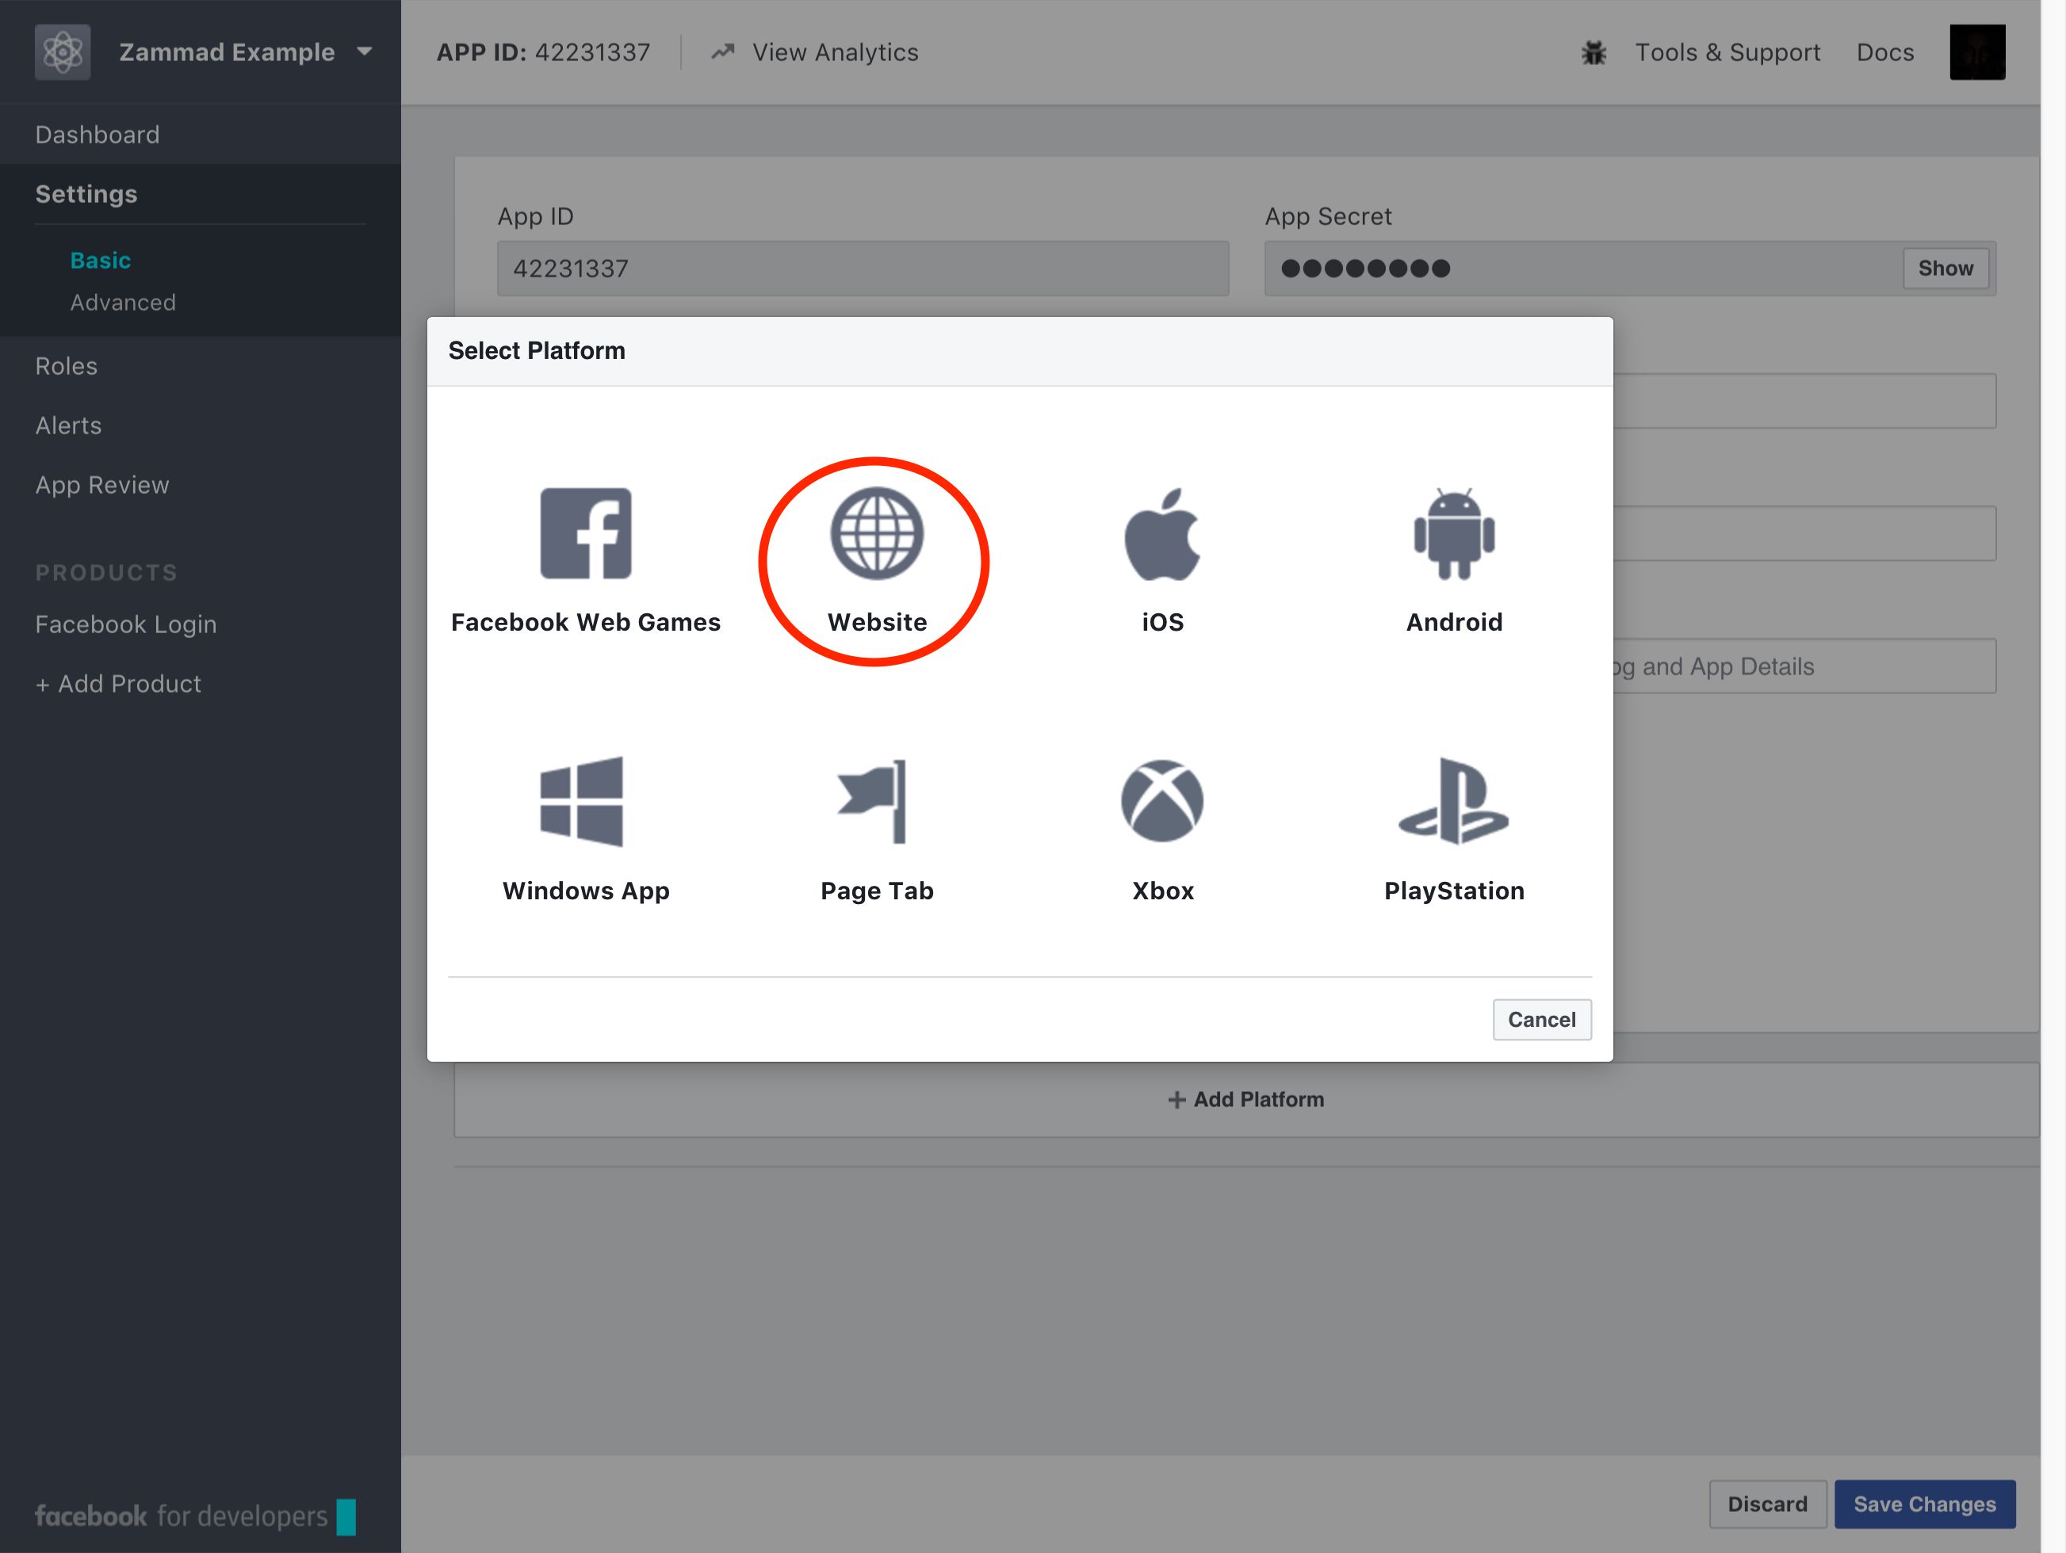
Task: Open the Advanced settings section
Action: point(122,303)
